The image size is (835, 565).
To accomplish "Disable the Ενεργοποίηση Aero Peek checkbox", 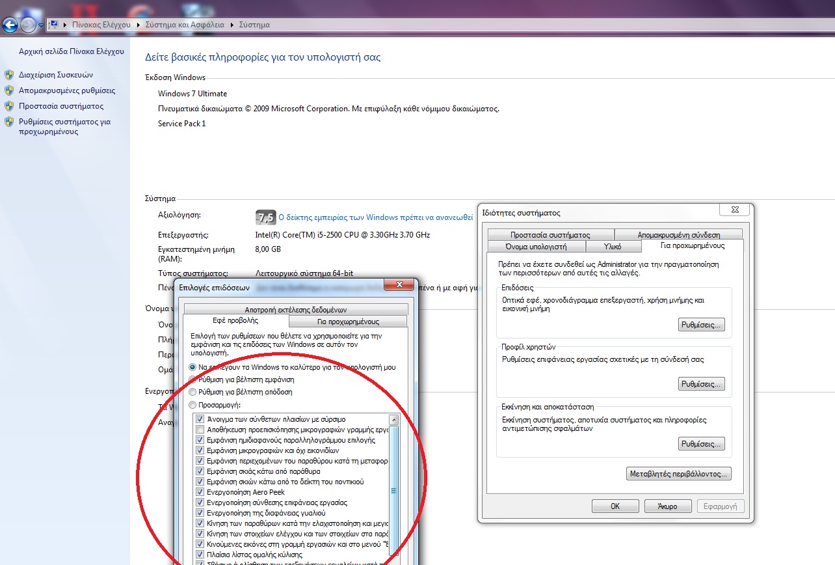I will point(200,492).
